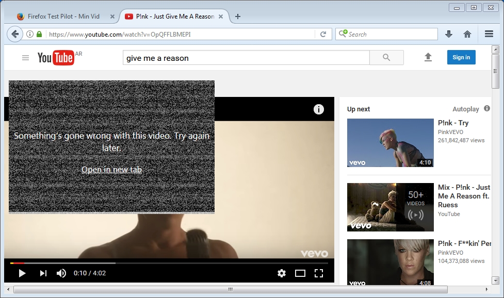Mute the video volume
The image size is (504, 298).
coord(61,273)
